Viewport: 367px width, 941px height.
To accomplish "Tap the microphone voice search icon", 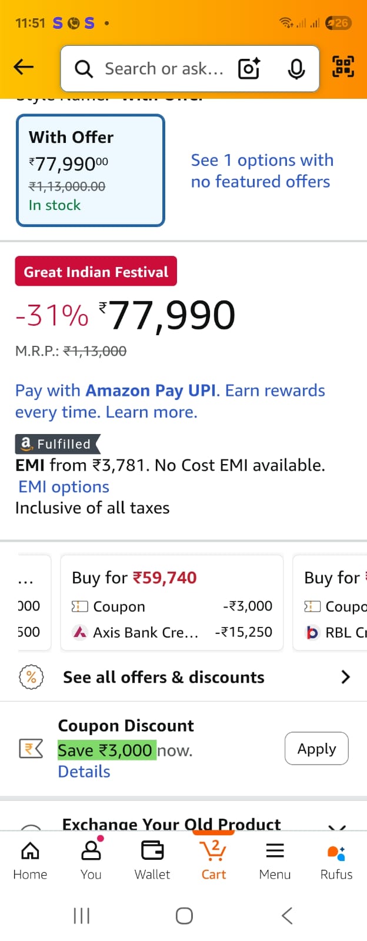I will pos(296,69).
